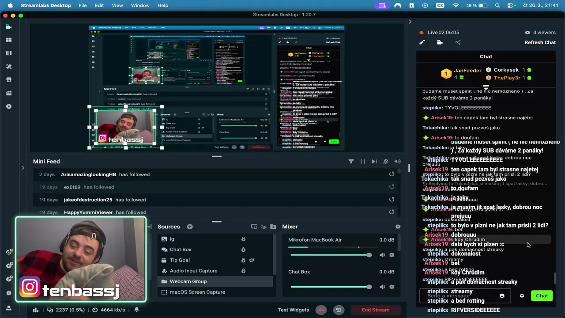Click End Stream
The image size is (565, 318).
[376, 310]
